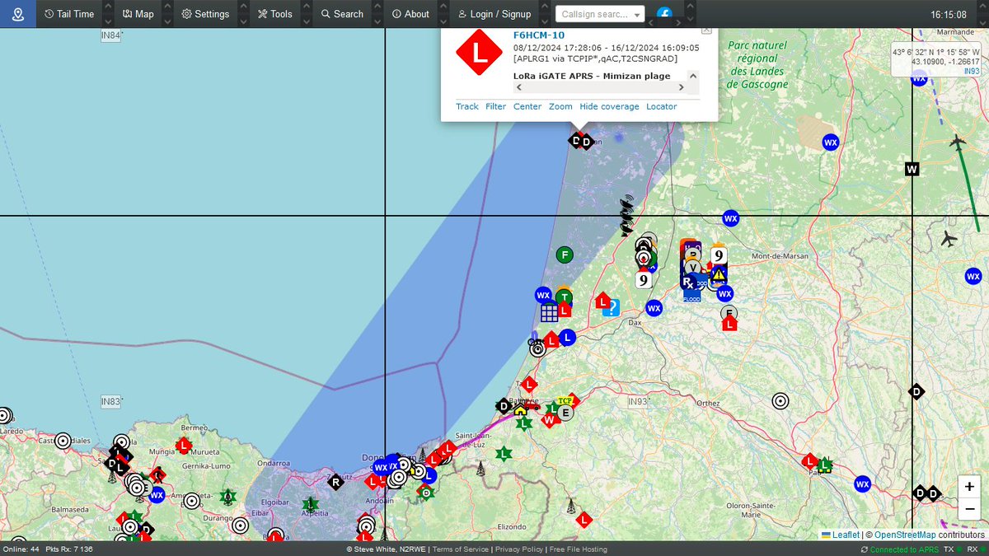989x556 pixels.
Task: Expand the arrows beside Facebook icon
Action: click(690, 14)
